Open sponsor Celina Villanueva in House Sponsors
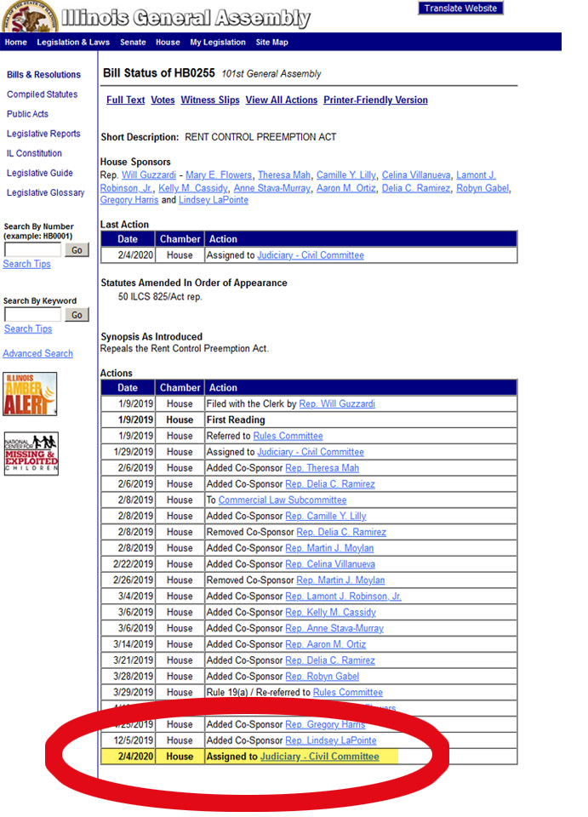 click(x=416, y=175)
